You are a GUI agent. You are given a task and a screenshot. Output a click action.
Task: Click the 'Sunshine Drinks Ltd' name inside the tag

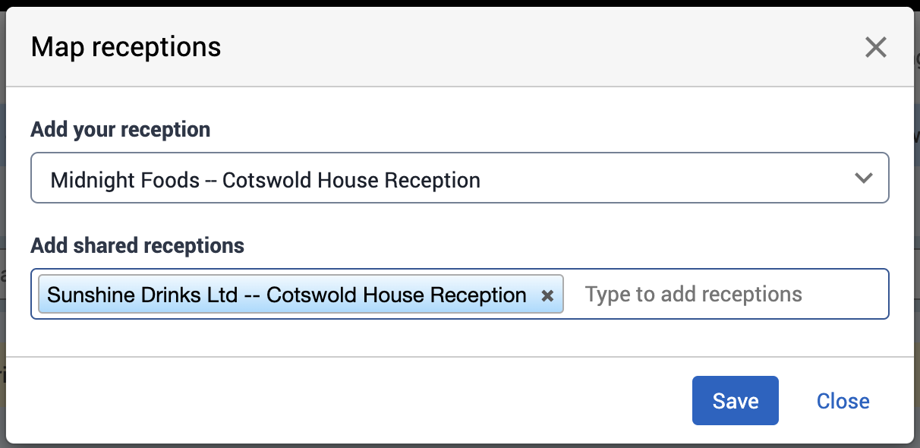[x=142, y=295]
